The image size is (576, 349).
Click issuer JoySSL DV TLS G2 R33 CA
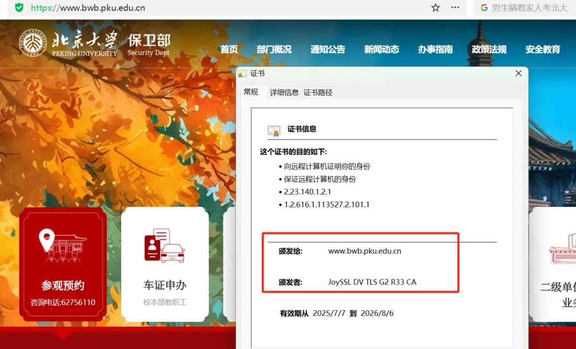[x=372, y=282]
